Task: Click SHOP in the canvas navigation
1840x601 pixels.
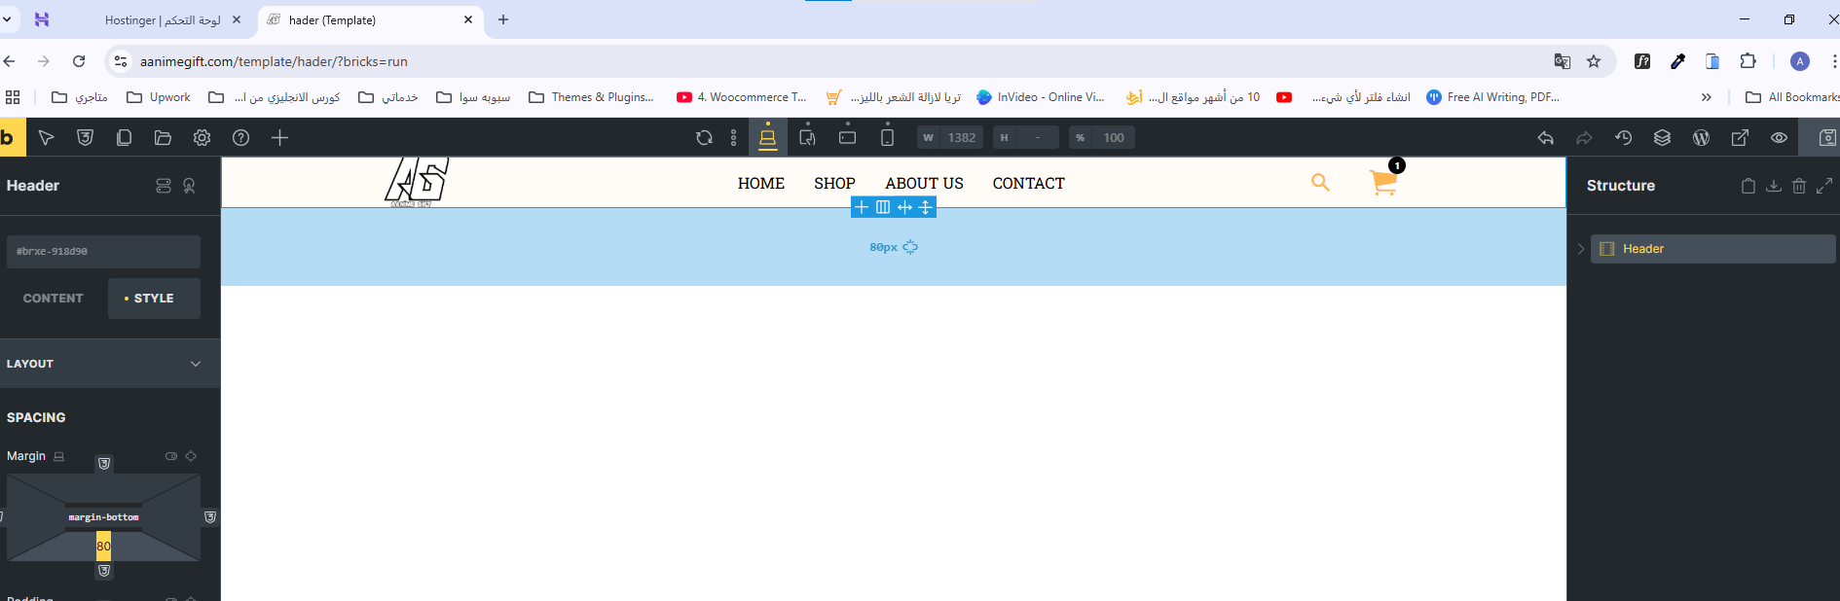Action: coord(834,183)
